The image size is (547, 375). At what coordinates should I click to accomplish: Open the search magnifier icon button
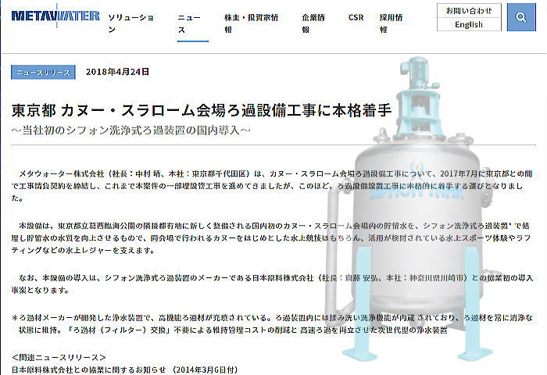[x=521, y=17]
